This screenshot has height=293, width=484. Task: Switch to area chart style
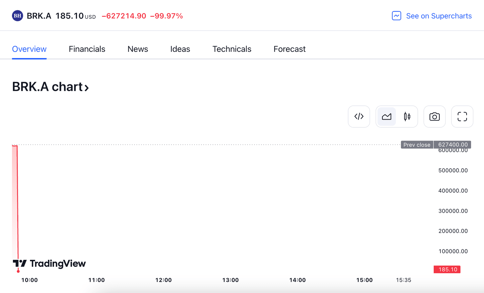coord(387,117)
